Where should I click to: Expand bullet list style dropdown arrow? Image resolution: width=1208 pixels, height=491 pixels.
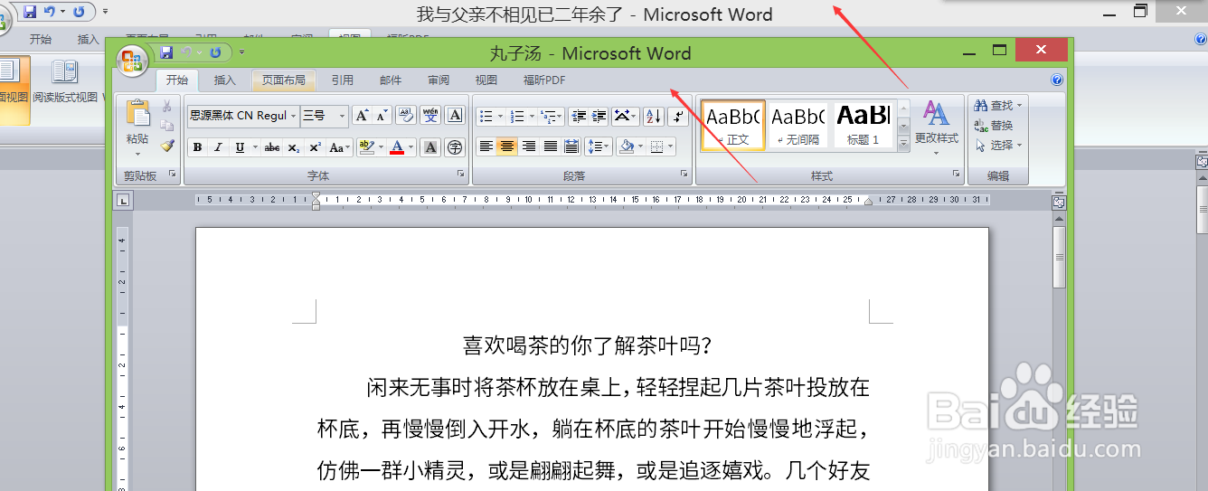click(500, 116)
